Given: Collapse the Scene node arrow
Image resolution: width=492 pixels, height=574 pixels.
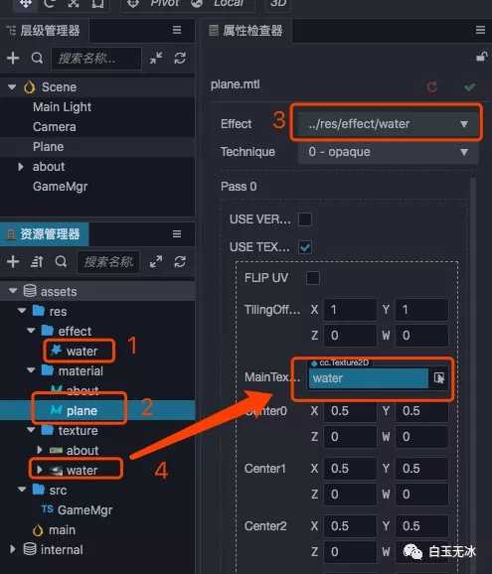Looking at the screenshot, I should click(12, 87).
